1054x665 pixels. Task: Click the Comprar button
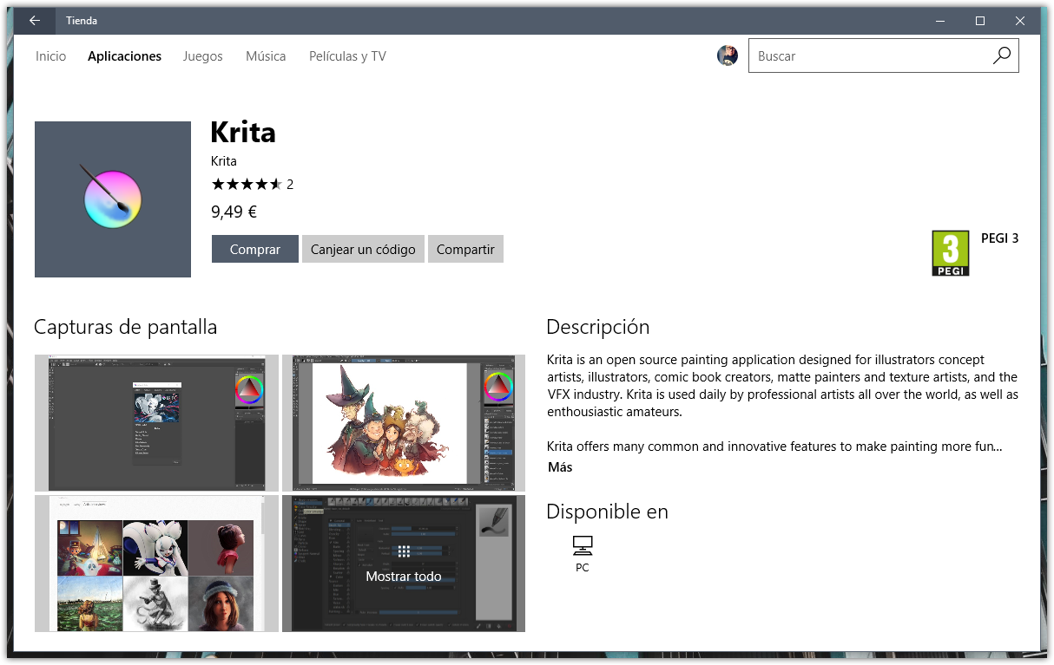tap(254, 249)
